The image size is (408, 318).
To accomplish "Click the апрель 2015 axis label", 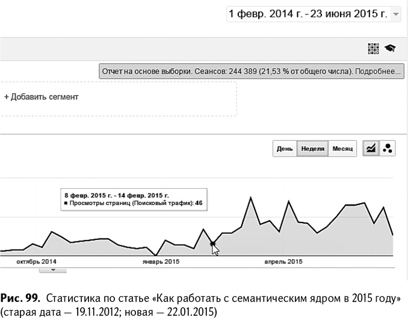I will [x=283, y=262].
